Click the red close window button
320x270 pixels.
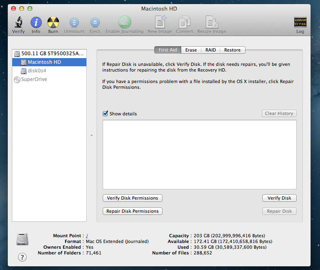pos(14,9)
